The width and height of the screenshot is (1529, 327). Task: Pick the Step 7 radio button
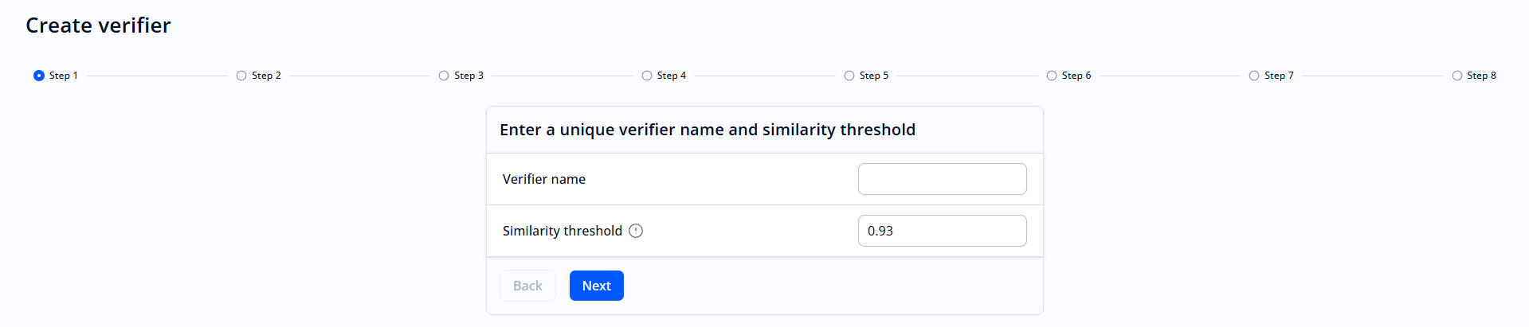coord(1254,76)
